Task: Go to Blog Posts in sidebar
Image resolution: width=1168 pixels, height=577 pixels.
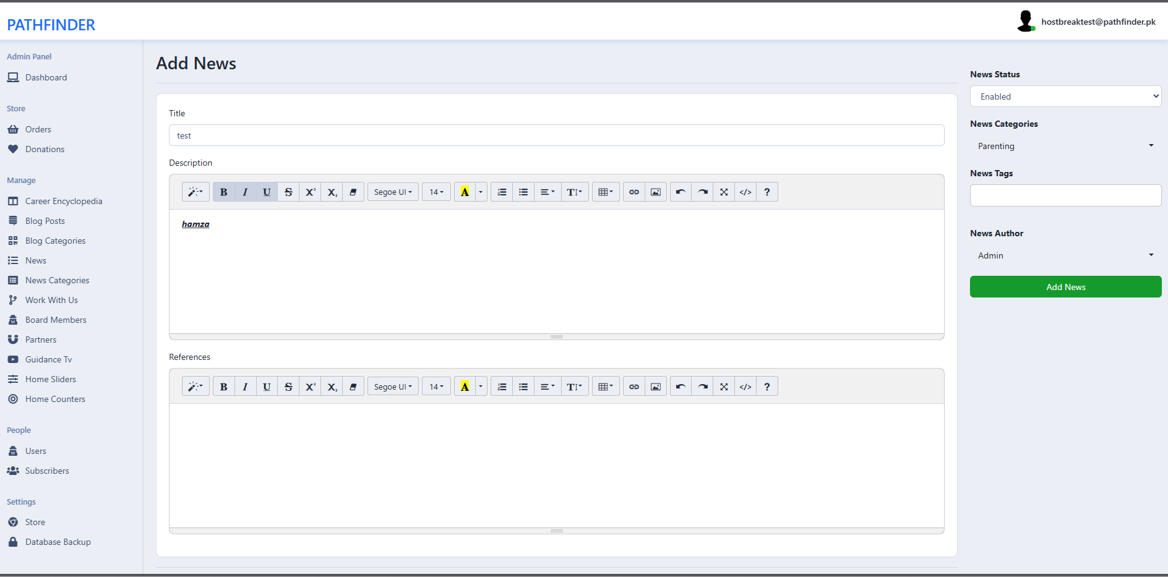Action: (x=45, y=221)
